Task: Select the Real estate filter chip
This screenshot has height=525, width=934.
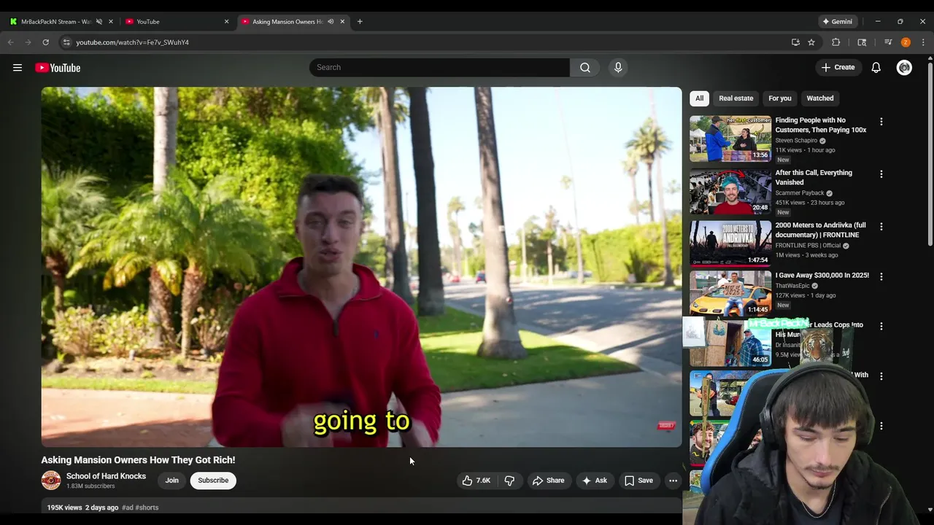Action: pos(736,98)
